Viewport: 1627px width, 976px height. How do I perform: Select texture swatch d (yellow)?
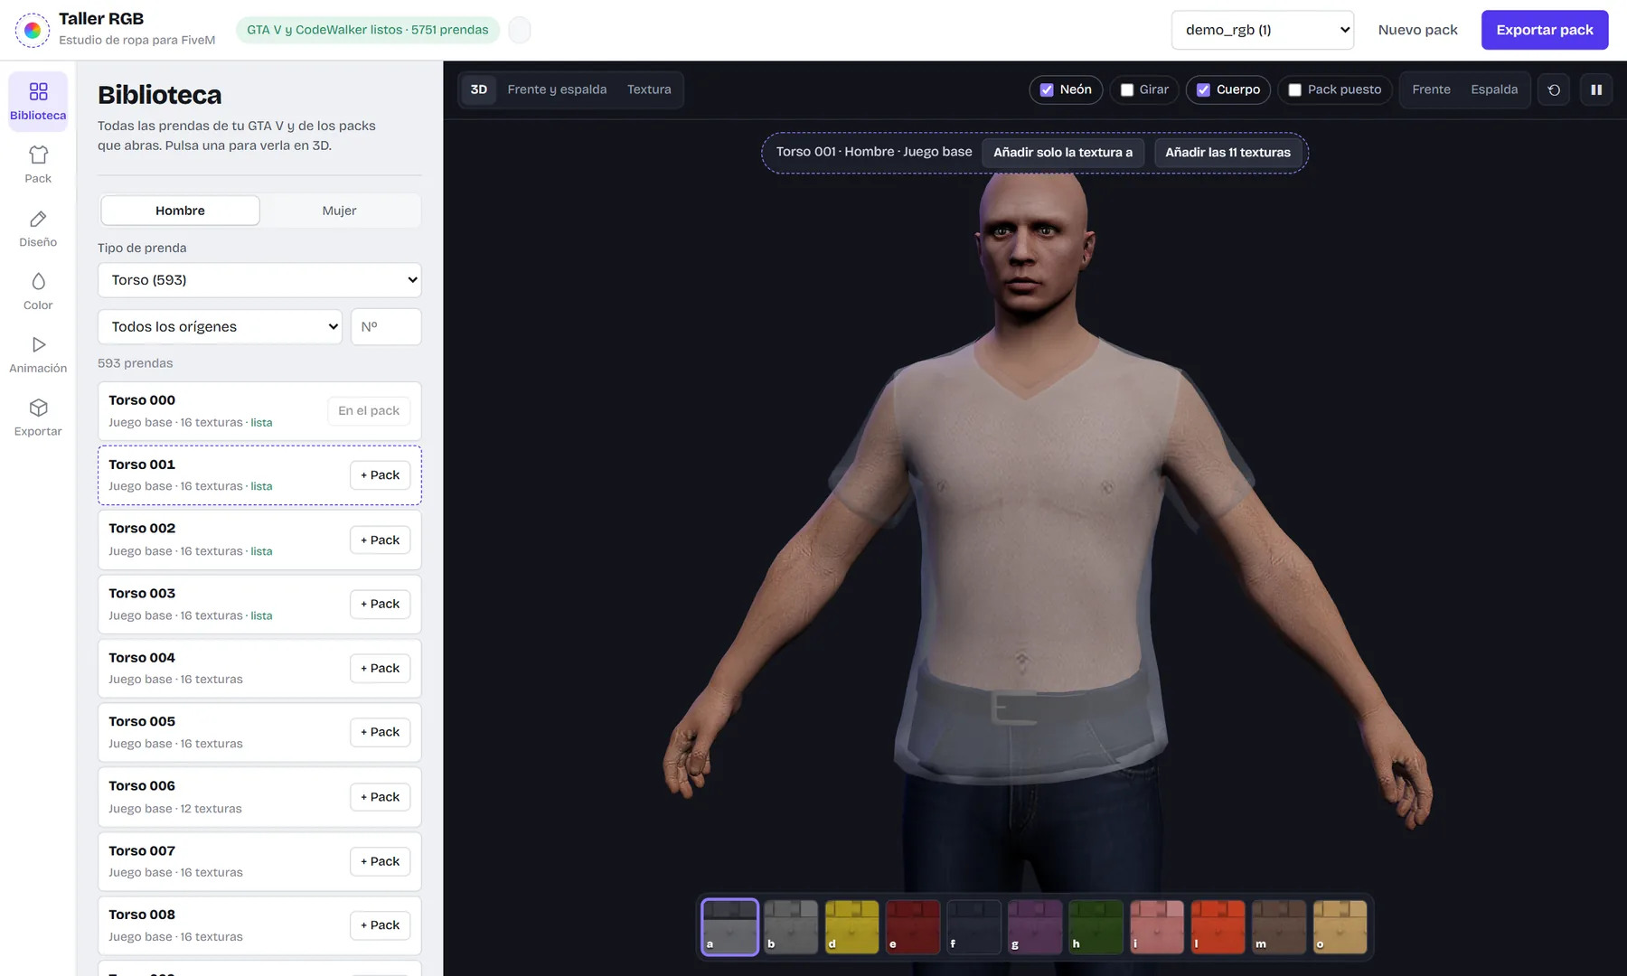(851, 927)
